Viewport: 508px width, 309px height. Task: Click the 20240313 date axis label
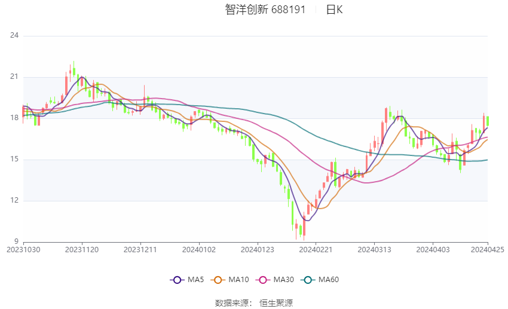(x=373, y=249)
